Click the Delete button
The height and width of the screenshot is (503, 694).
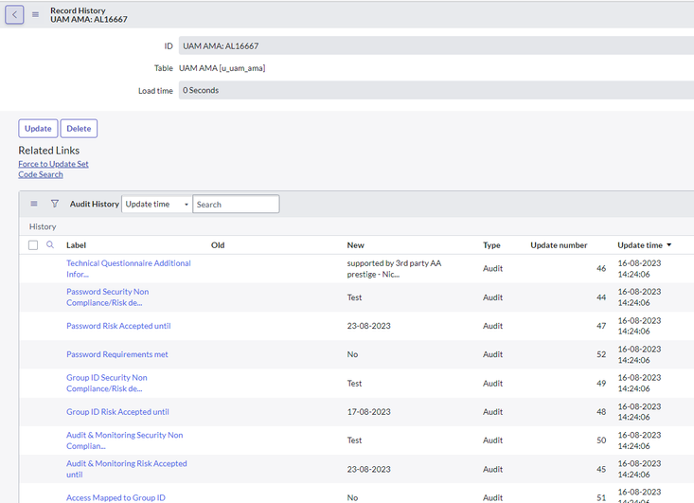click(x=79, y=129)
